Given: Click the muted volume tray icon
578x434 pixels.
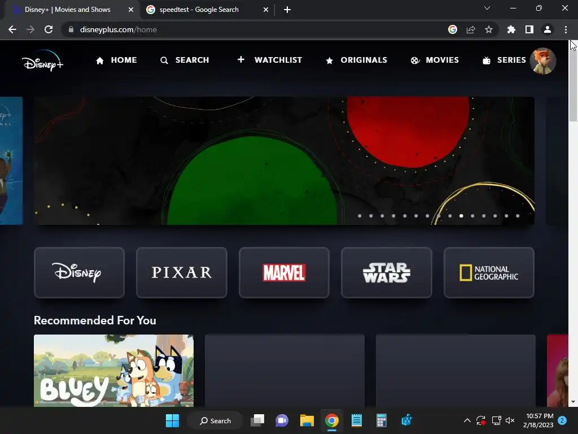Looking at the screenshot, I should tap(510, 420).
